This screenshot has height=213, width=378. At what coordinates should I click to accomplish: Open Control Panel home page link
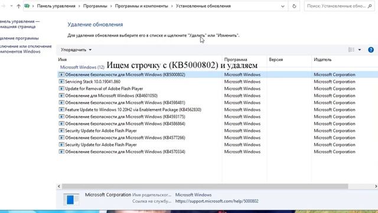(x=19, y=24)
